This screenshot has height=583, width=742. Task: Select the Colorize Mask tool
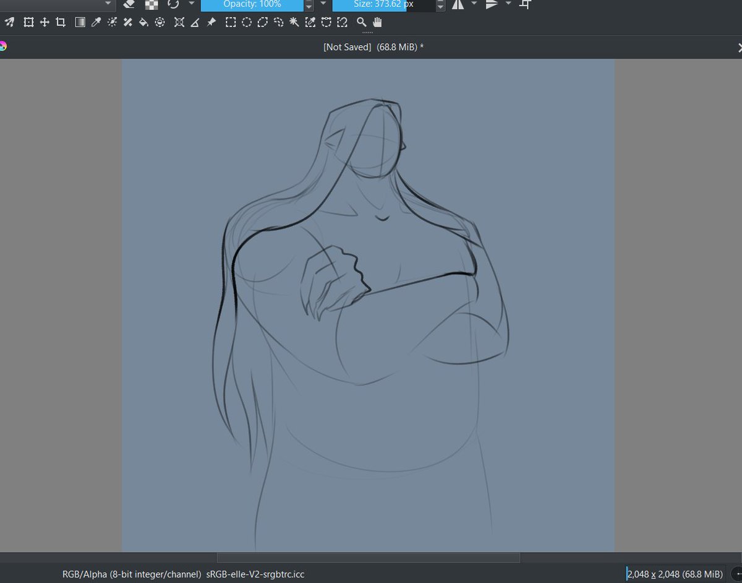click(112, 22)
